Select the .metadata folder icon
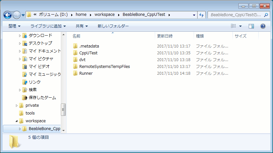The height and width of the screenshot is (153, 273). click(75, 46)
